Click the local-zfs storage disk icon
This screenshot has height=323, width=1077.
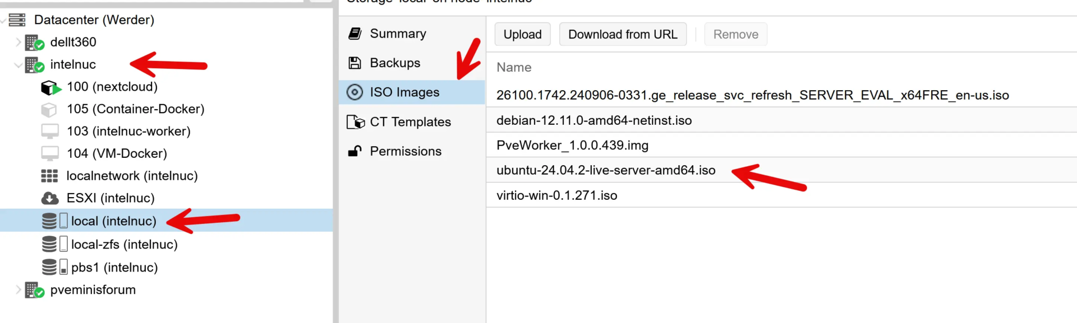[x=50, y=245]
